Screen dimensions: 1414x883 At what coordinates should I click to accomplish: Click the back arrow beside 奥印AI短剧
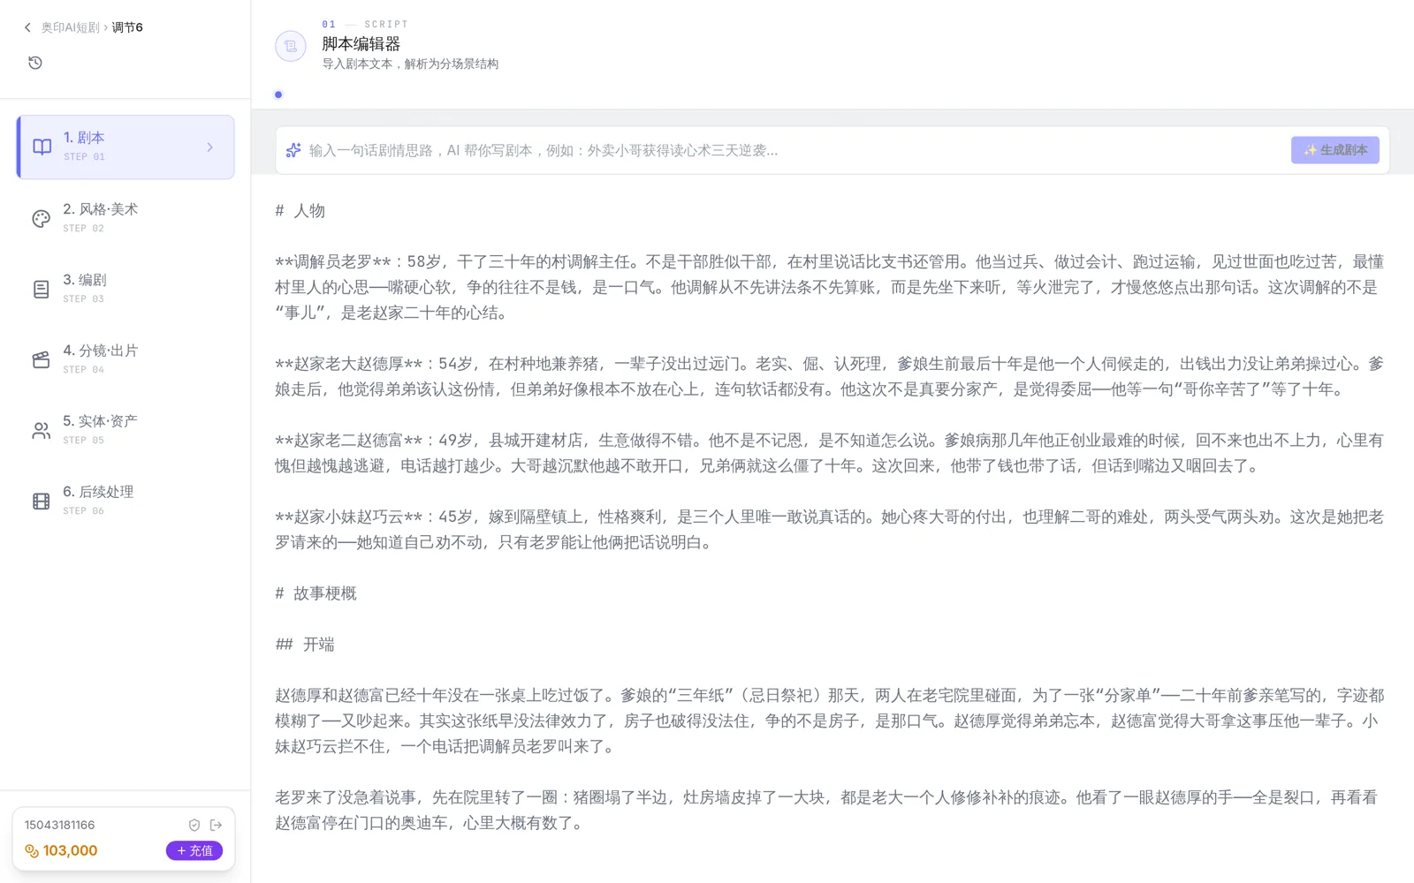click(x=27, y=27)
